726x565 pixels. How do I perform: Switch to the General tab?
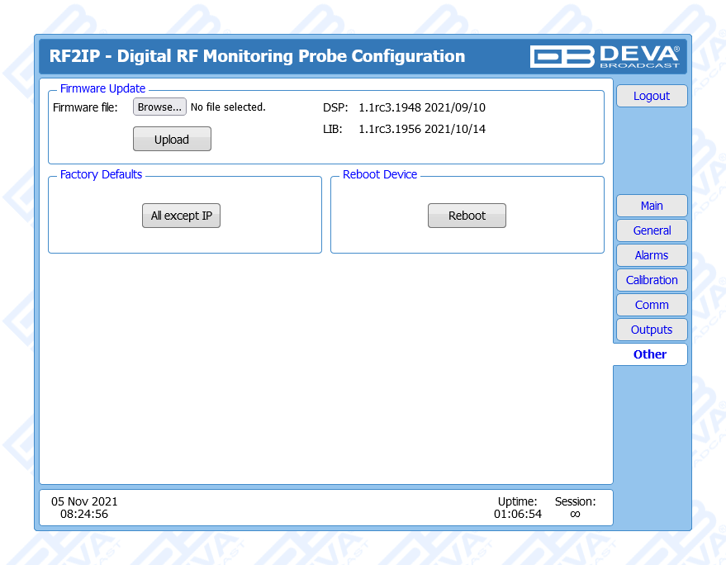[x=651, y=230]
